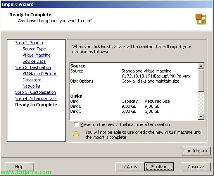Click the VMware Converter logo icon
The image size is (214, 176).
201,19
